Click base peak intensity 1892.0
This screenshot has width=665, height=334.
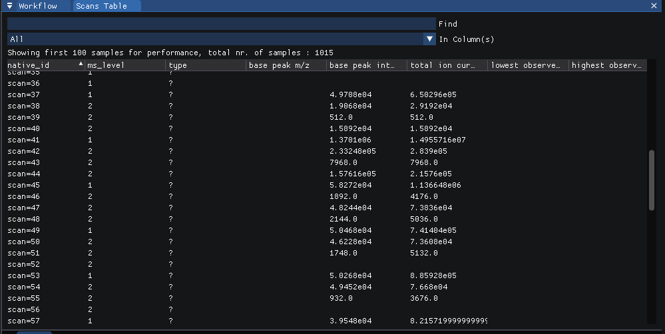(343, 196)
